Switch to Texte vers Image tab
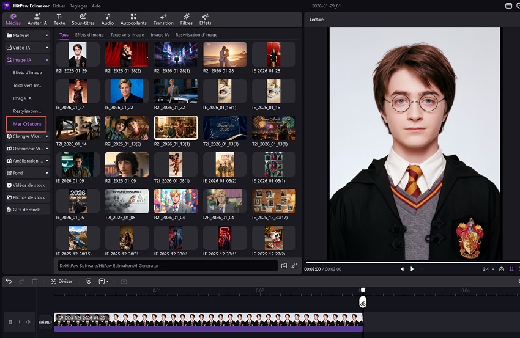The image size is (520, 338). 127,35
